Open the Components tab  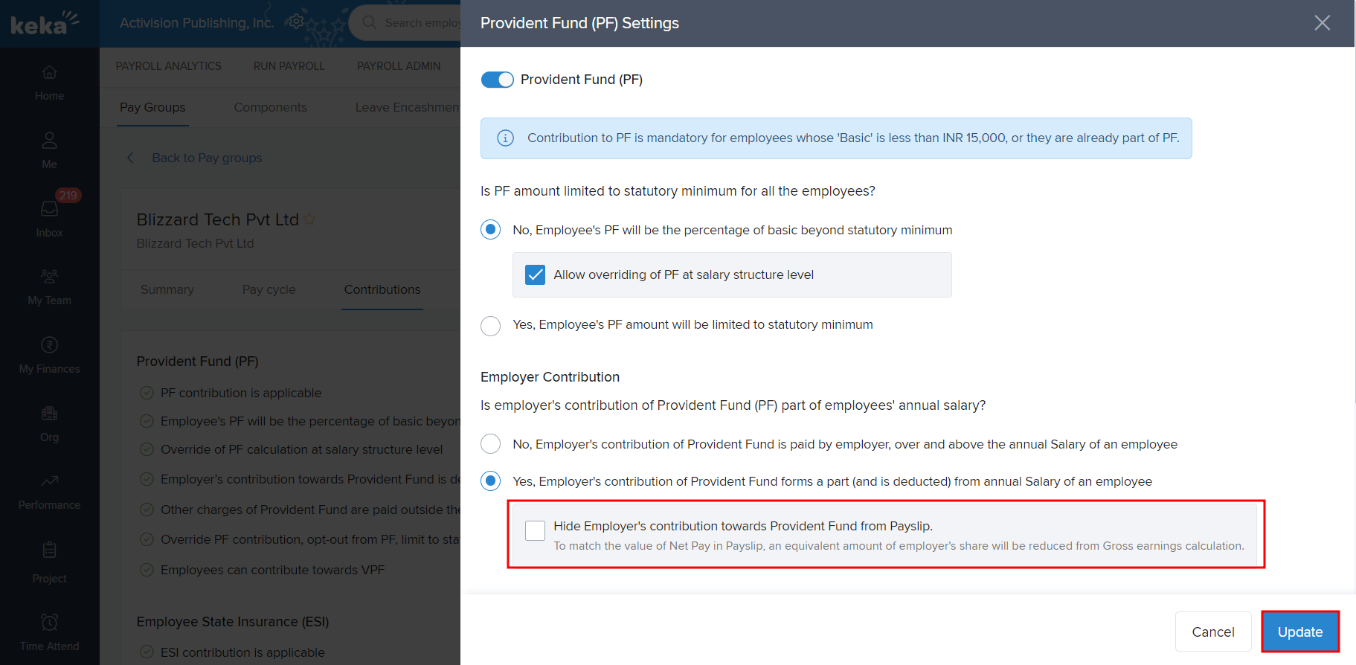pos(270,107)
